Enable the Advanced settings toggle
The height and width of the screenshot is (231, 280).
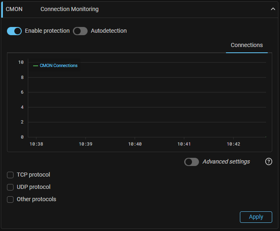click(x=192, y=162)
